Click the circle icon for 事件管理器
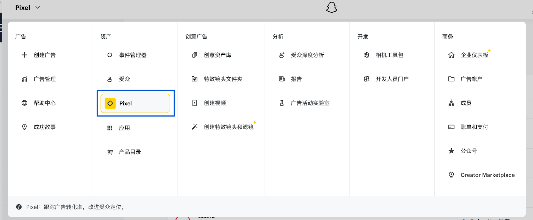 pos(110,55)
